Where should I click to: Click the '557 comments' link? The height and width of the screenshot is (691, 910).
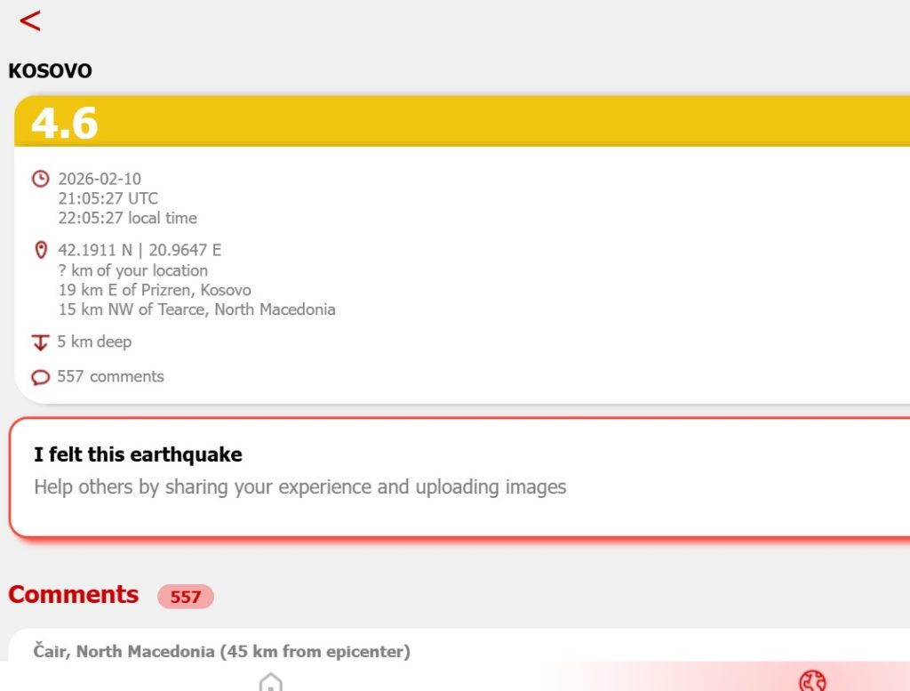110,376
